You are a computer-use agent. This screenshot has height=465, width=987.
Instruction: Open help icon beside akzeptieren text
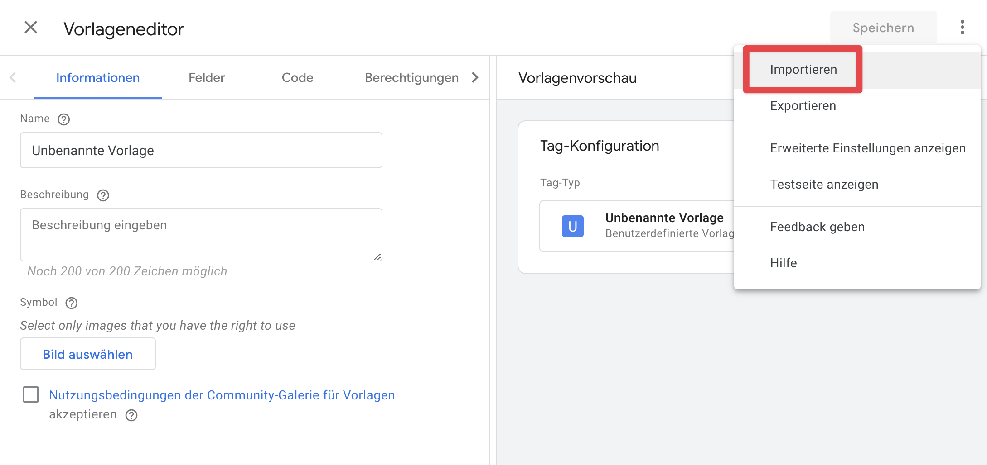pos(131,415)
